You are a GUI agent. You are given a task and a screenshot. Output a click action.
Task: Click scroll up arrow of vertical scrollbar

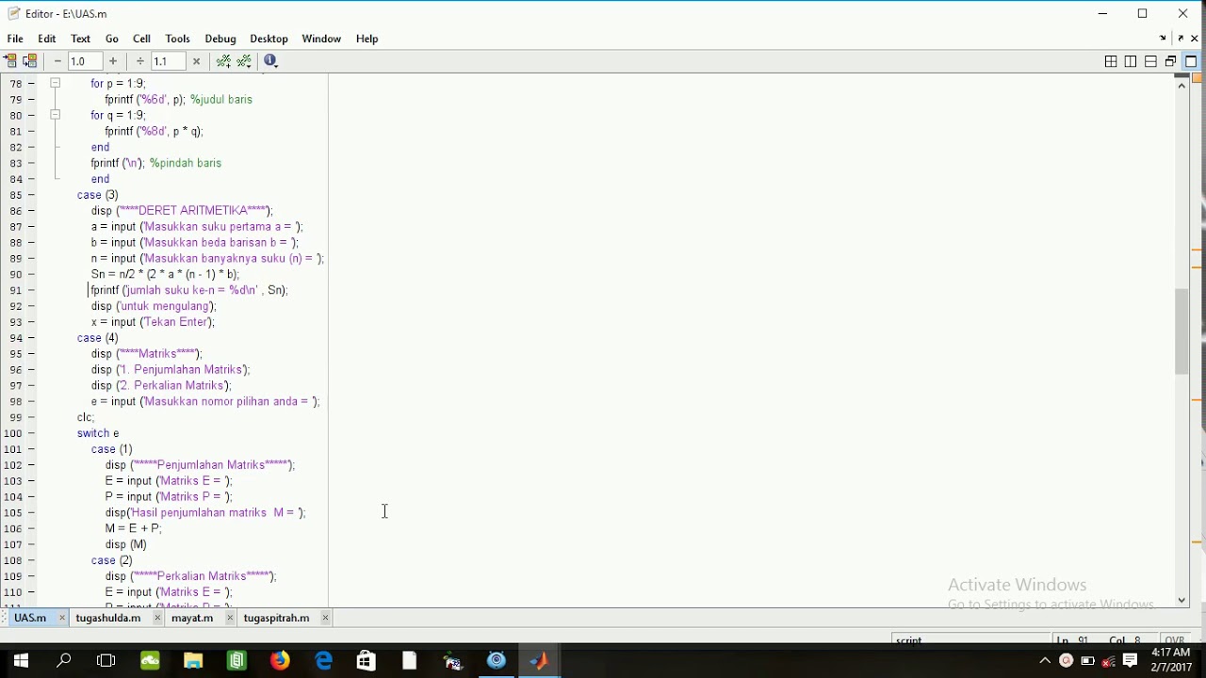pyautogui.click(x=1182, y=85)
